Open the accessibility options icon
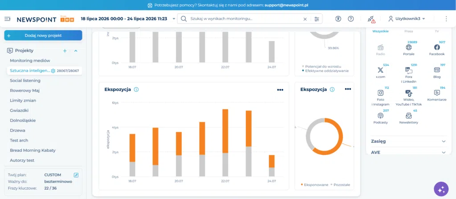The height and width of the screenshot is (199, 456). click(x=338, y=19)
